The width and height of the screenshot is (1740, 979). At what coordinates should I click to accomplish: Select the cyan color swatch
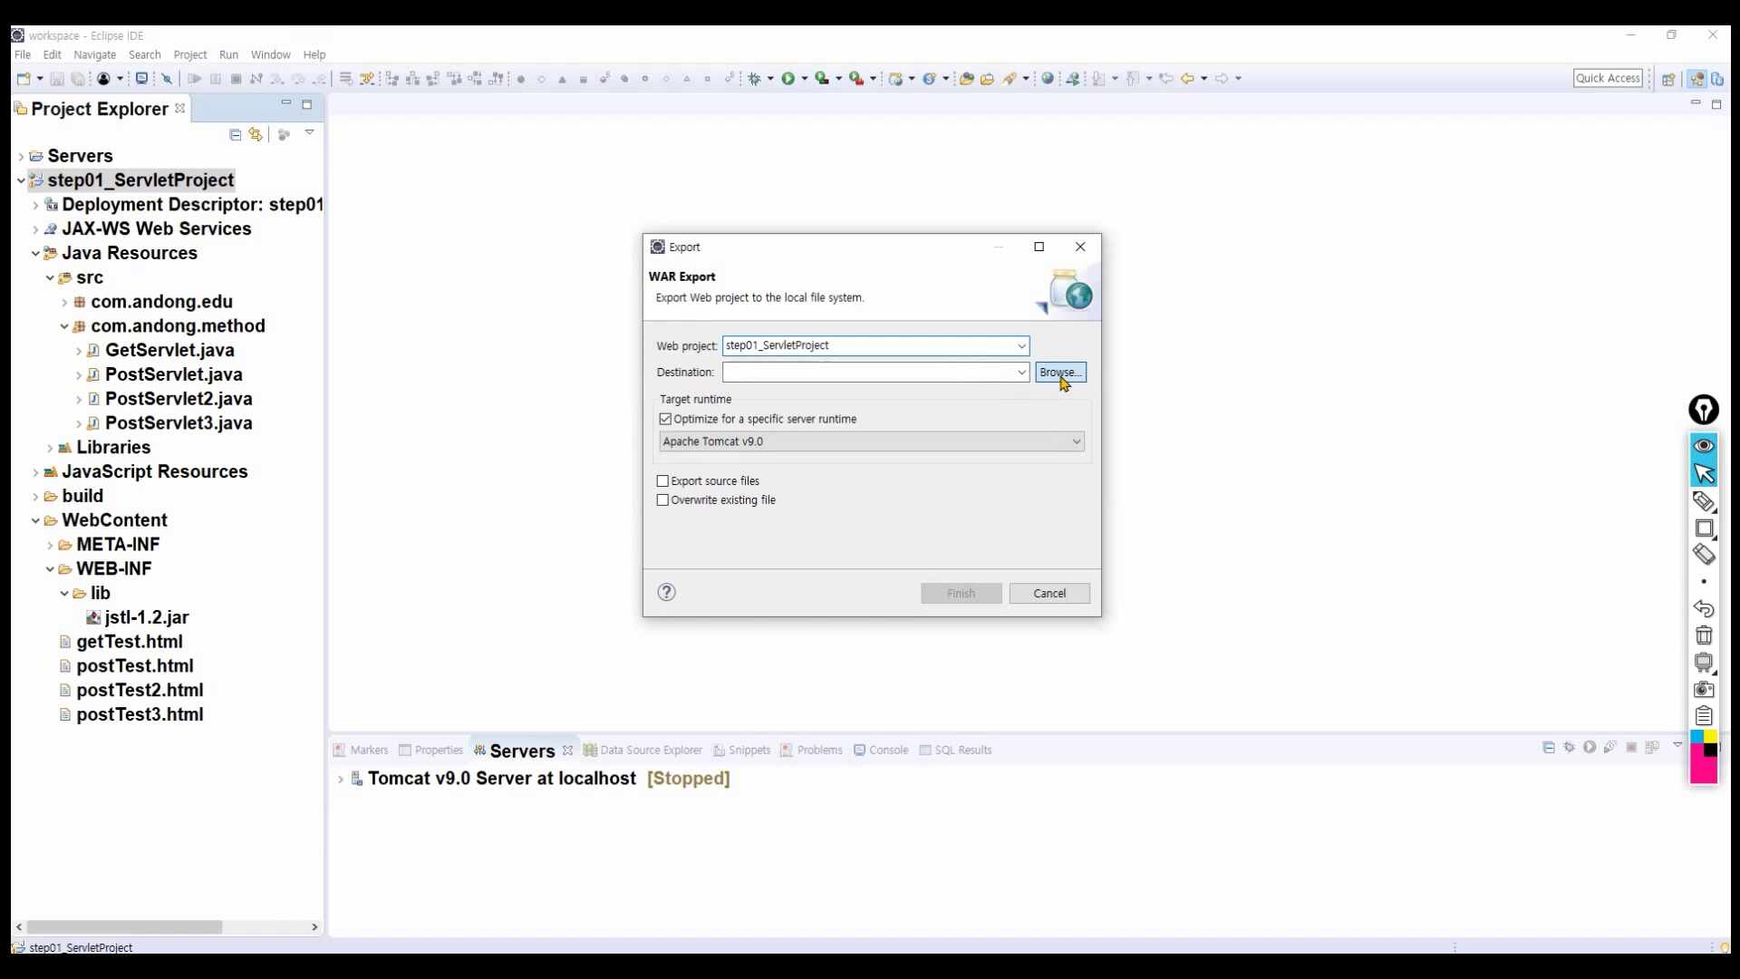[x=1696, y=737]
